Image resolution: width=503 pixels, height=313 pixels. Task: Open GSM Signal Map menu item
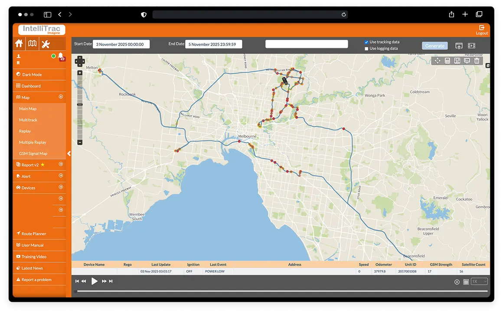tap(33, 153)
